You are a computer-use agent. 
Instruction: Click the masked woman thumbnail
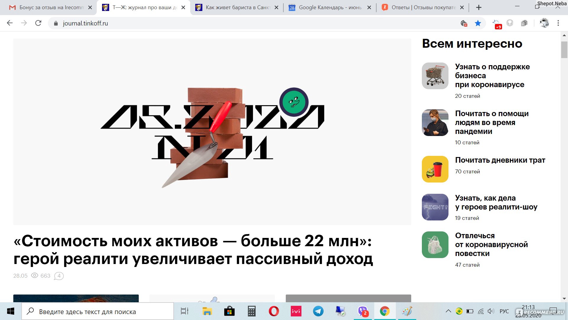click(x=435, y=122)
